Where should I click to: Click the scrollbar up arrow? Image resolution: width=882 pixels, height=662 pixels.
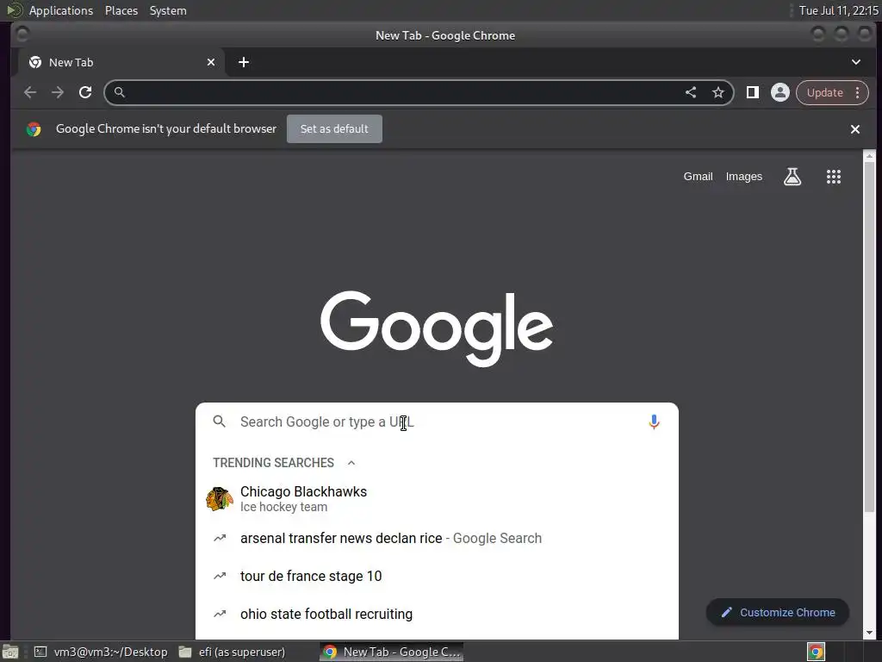[x=869, y=156]
